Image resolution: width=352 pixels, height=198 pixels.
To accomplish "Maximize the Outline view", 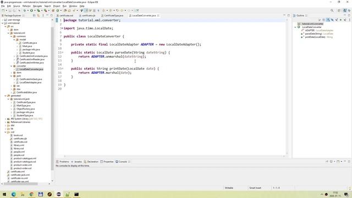I will [349, 15].
